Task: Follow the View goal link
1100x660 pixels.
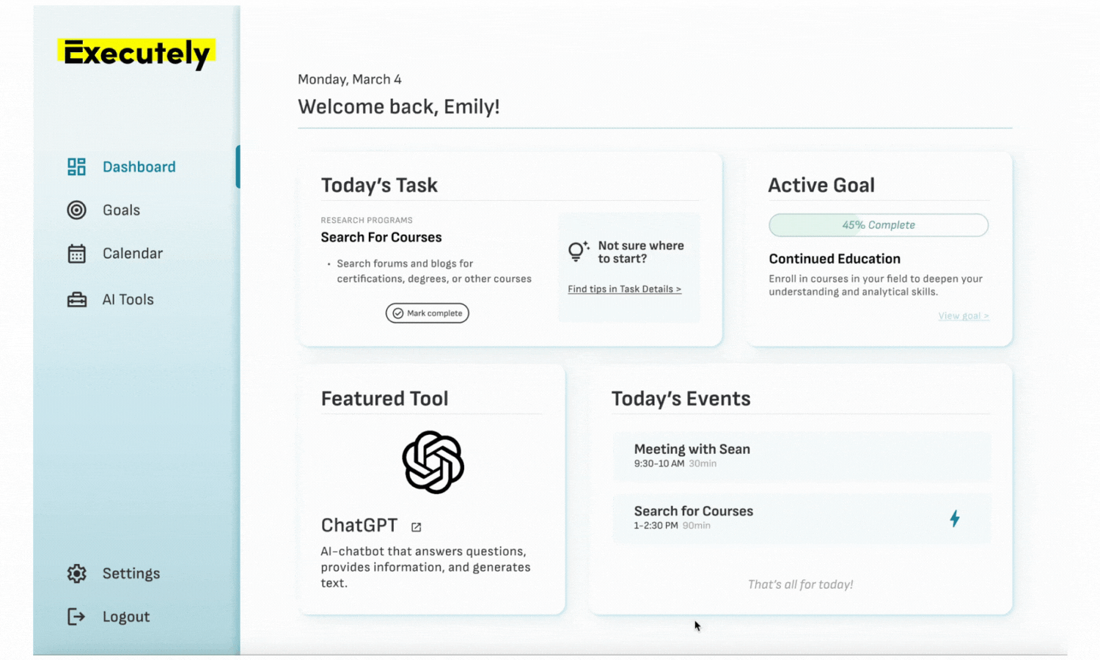Action: (964, 316)
